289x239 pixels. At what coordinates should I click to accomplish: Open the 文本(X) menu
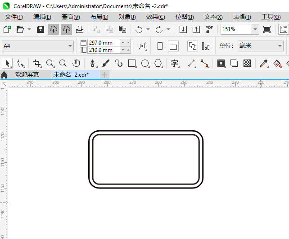[213, 17]
